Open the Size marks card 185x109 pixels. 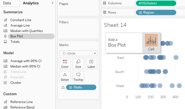[78, 63]
